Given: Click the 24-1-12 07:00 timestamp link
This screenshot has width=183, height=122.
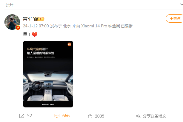Looking at the screenshot, I should [x=36, y=26].
